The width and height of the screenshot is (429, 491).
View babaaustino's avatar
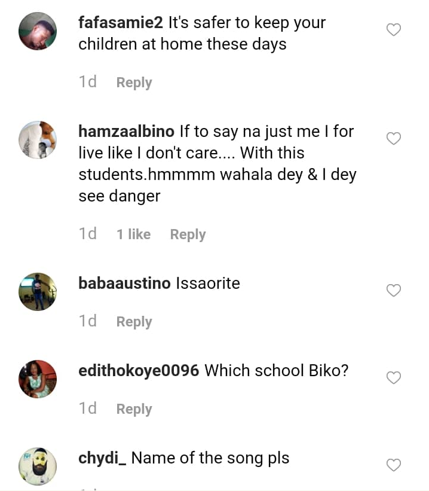[x=38, y=292]
